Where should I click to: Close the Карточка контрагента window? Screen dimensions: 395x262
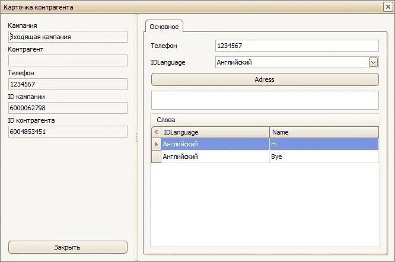click(x=388, y=7)
